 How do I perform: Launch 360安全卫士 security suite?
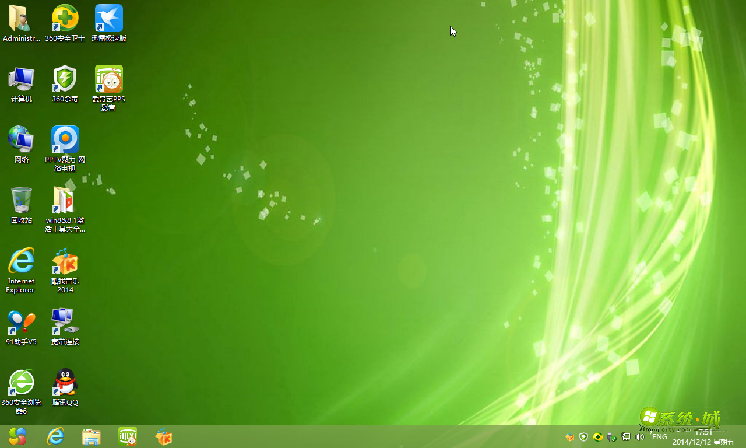pos(65,17)
